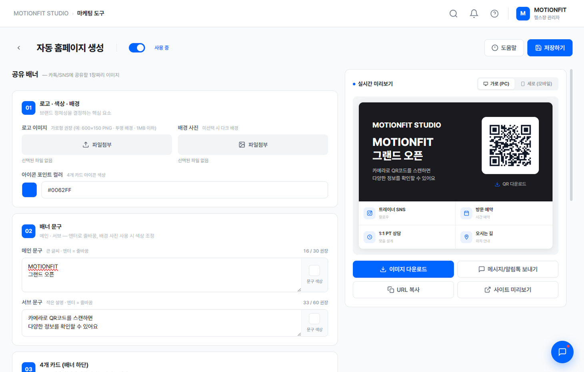
Task: Click the QR 다운로드 link
Action: point(510,184)
